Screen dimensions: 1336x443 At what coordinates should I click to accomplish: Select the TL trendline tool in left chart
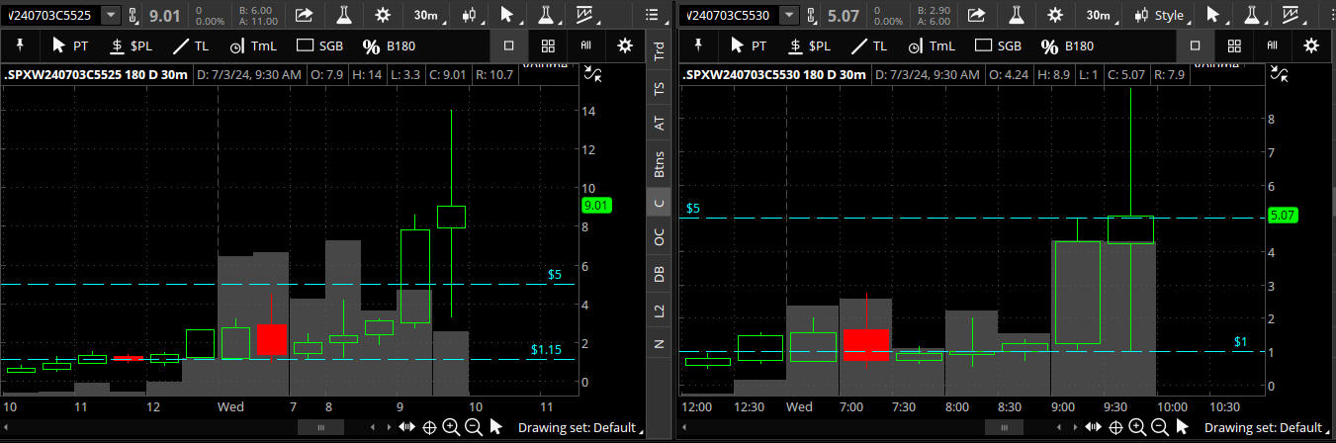coord(193,45)
